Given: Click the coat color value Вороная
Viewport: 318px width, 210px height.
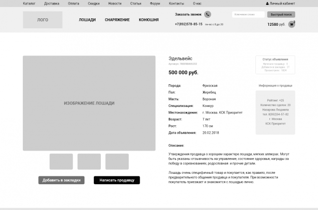Looking at the screenshot, I should tap(209, 99).
